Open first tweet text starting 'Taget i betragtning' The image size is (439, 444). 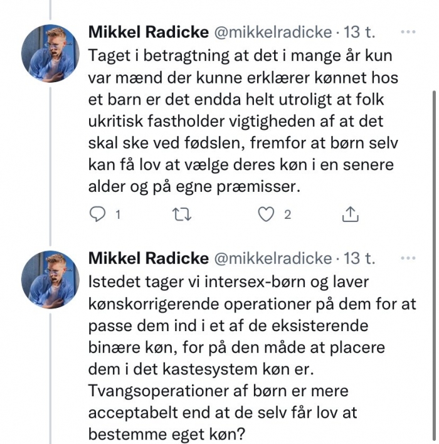click(x=243, y=121)
